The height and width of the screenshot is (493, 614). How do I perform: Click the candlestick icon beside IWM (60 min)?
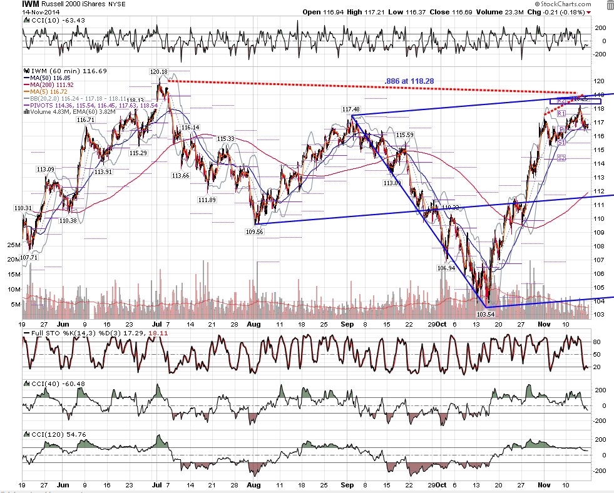coord(27,71)
